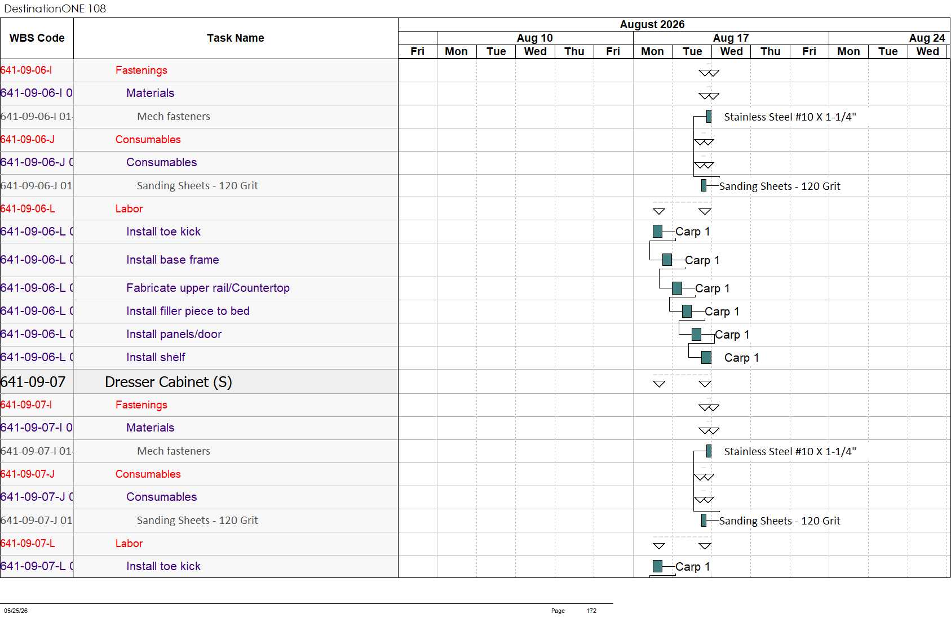This screenshot has height=618, width=951.
Task: Click the Dresser Cabinet (S) summary end marker
Action: [x=705, y=384]
